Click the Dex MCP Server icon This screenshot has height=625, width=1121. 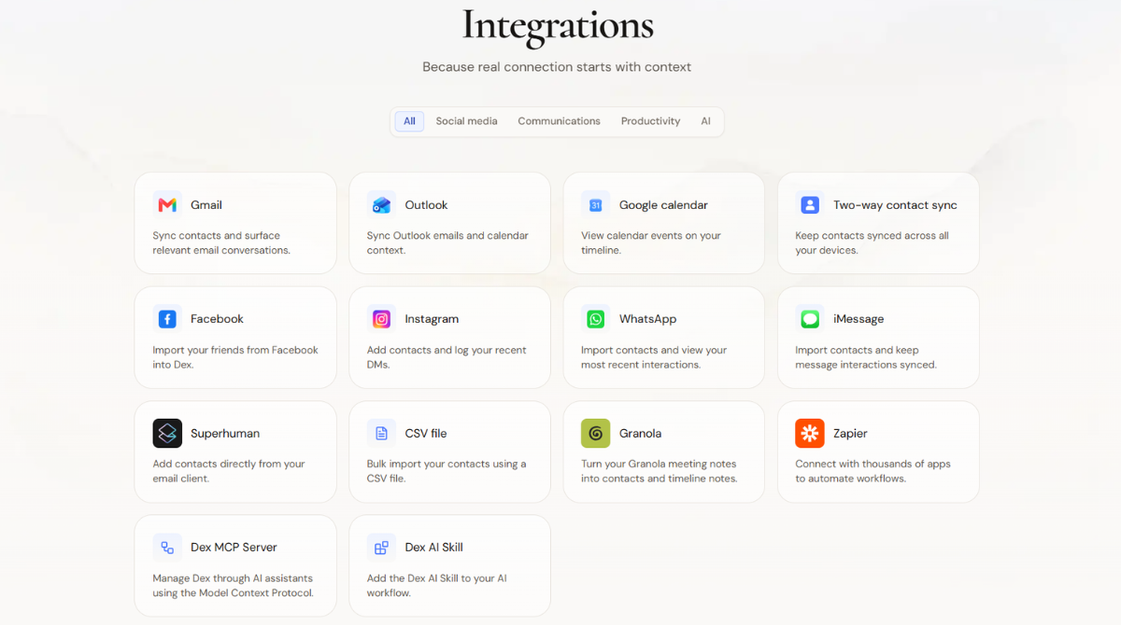pyautogui.click(x=167, y=548)
